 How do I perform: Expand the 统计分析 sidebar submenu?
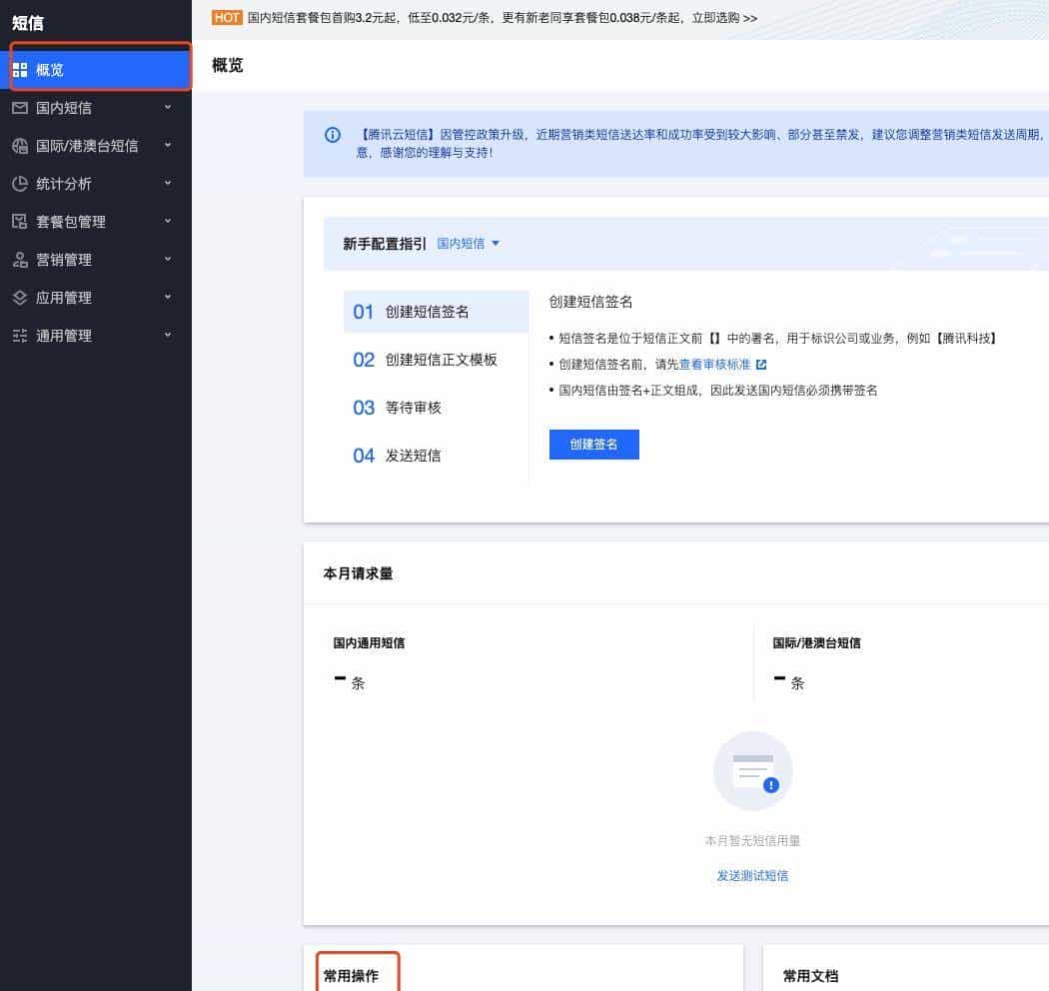click(x=169, y=183)
